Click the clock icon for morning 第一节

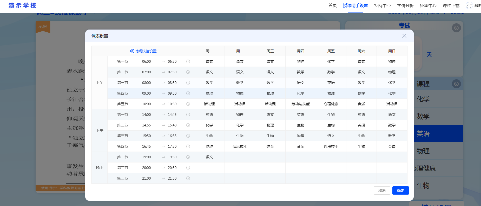click(188, 61)
